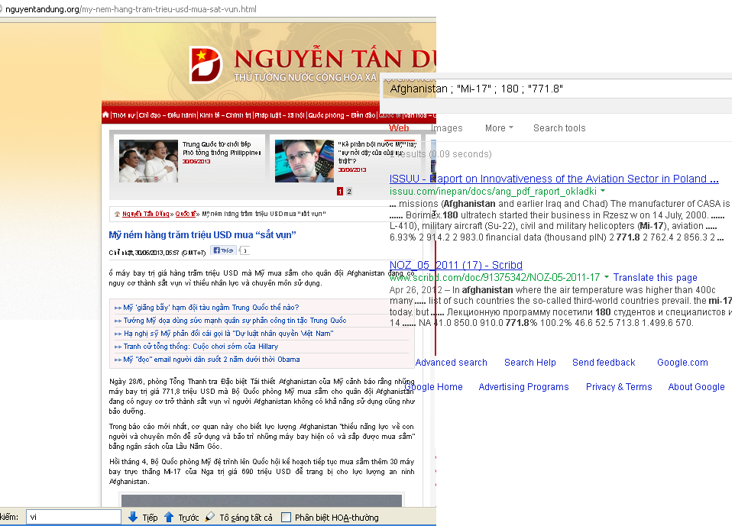Open the scribd.com result URL dropdown arrow
The width and height of the screenshot is (735, 526).
point(607,277)
